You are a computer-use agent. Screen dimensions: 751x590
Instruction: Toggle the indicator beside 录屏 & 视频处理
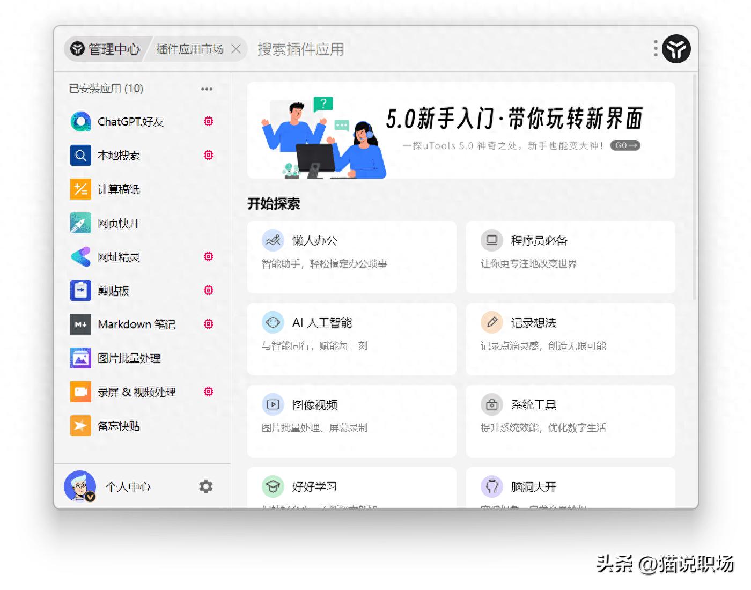pos(208,392)
